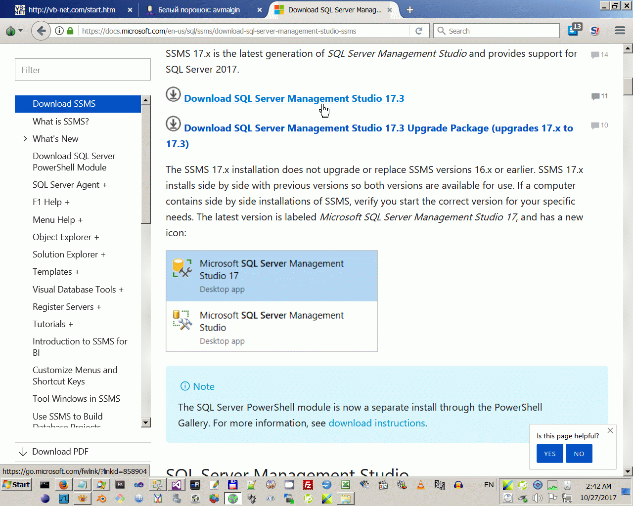Open Excel from the taskbar

(345, 485)
